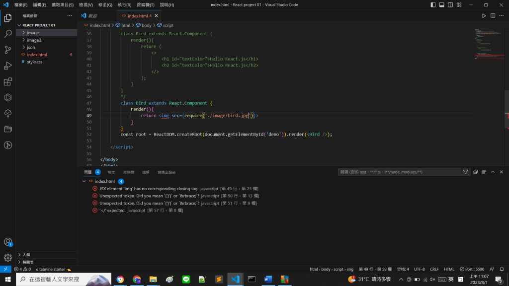Open Windows Start menu
The height and width of the screenshot is (286, 509).
8,279
